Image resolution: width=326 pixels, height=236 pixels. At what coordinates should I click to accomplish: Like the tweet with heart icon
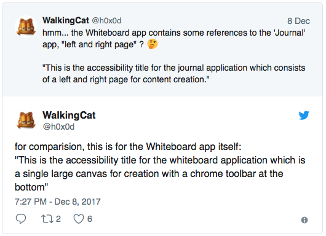click(x=79, y=219)
